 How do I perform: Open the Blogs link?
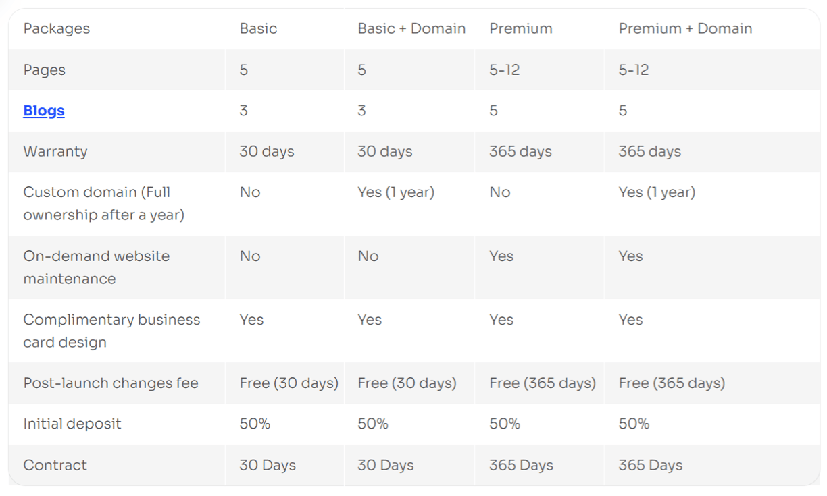(x=44, y=111)
